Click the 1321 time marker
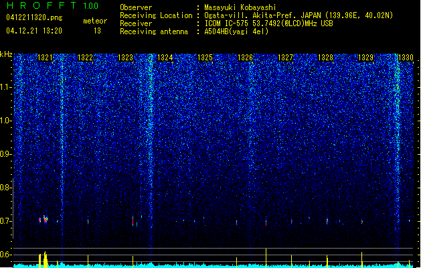This screenshot has width=421, height=268. tap(45, 58)
